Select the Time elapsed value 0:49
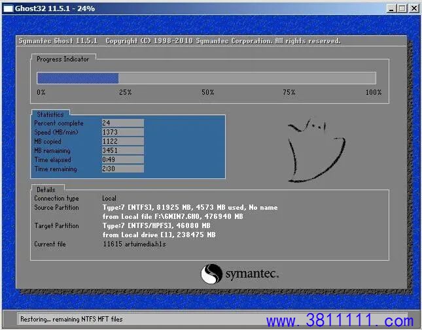The image size is (422, 330). [x=123, y=159]
